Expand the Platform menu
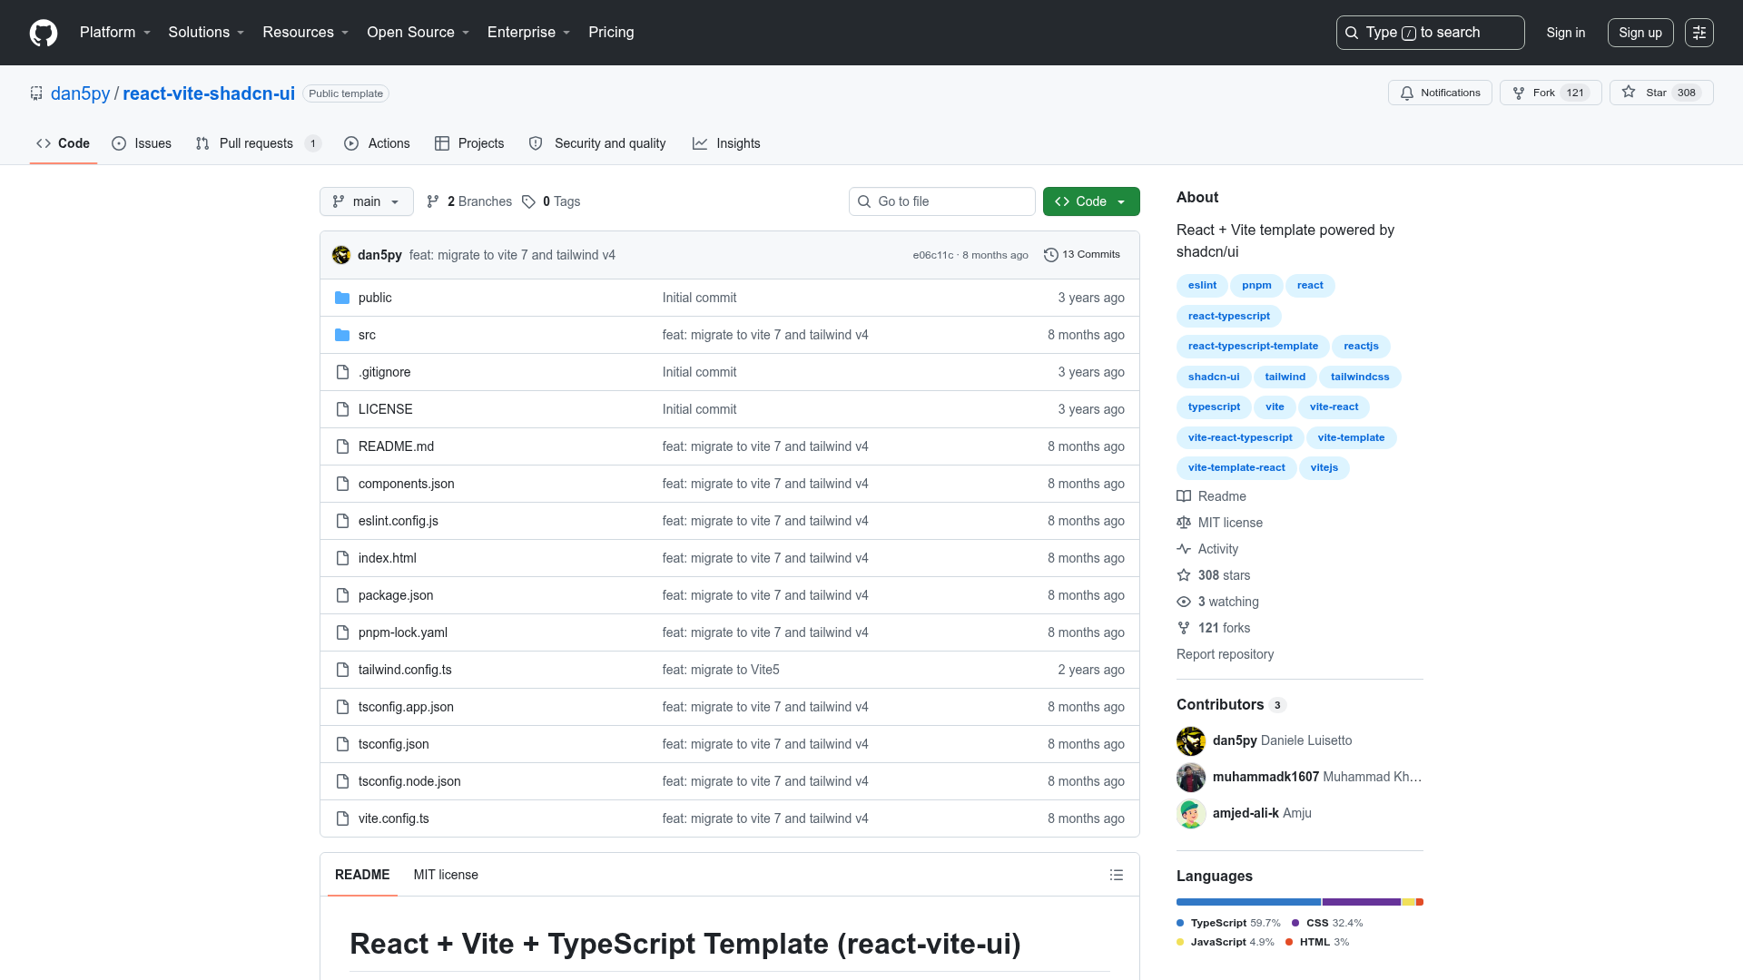 [x=115, y=33]
